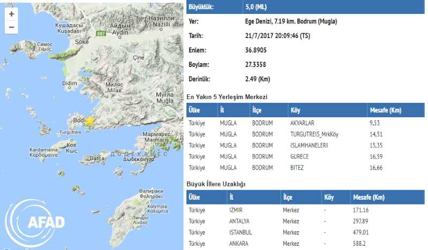Zoom out the map with minus button

click(11, 27)
